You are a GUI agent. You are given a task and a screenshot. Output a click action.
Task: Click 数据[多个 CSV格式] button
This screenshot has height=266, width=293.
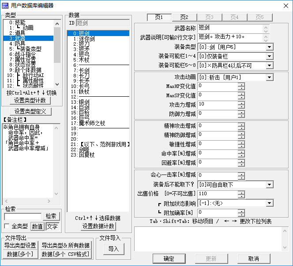(66, 254)
